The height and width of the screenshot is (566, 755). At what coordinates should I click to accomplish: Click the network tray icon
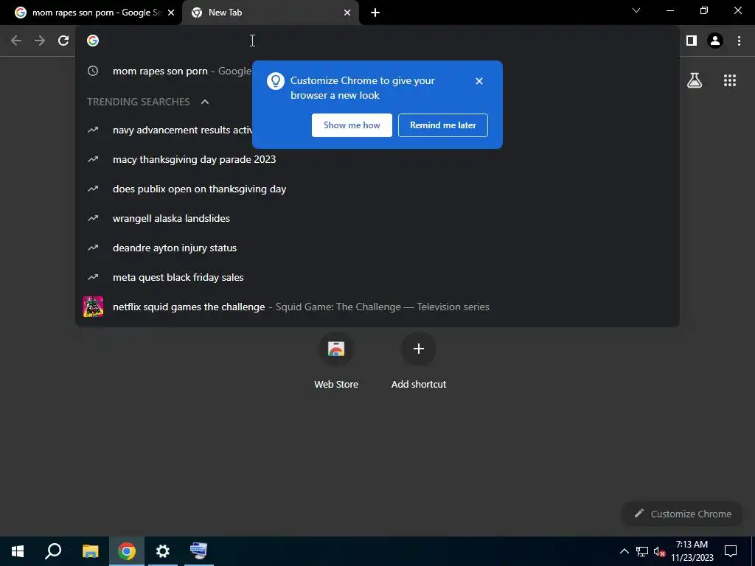642,551
